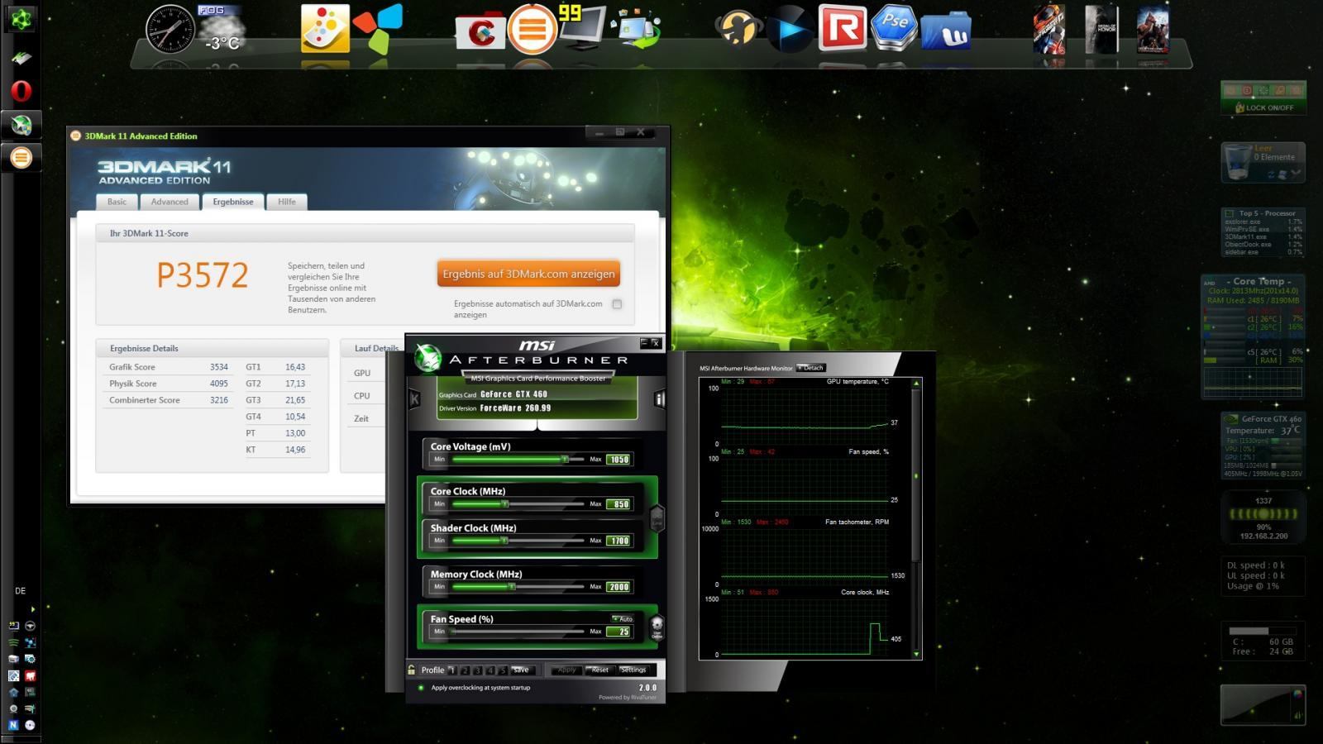
Task: Click the Physik Score row in 3DMark
Action: pos(169,384)
